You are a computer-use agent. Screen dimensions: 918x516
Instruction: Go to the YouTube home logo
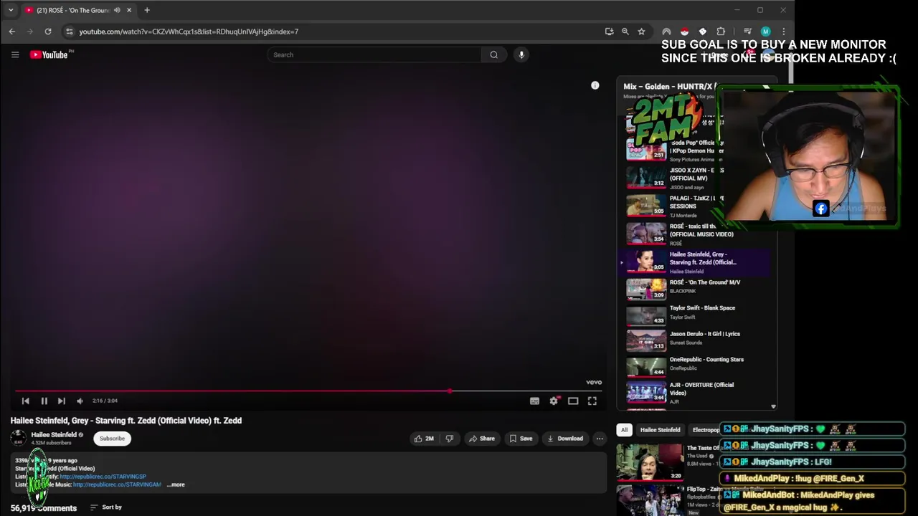(x=49, y=54)
